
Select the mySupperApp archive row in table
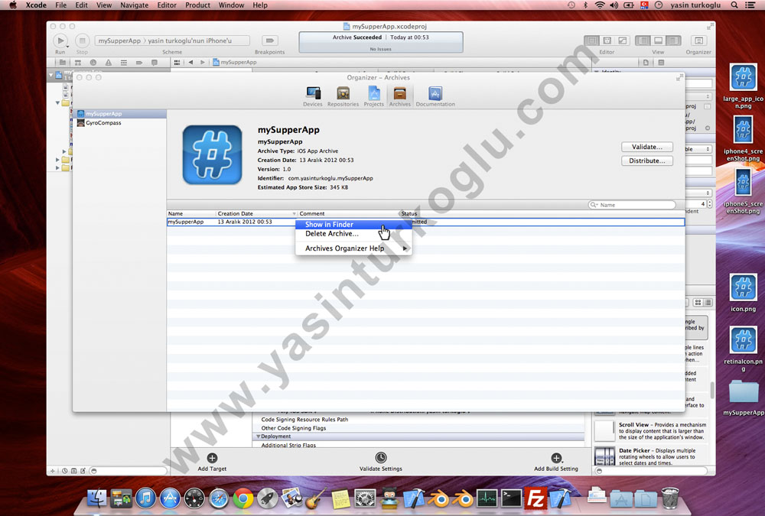pos(425,222)
